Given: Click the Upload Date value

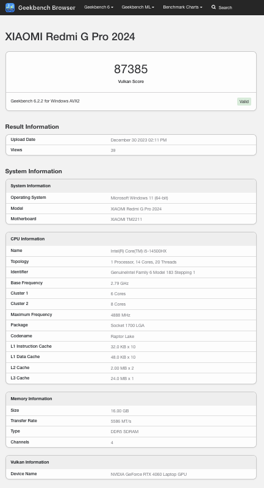Looking at the screenshot, I should (x=138, y=140).
